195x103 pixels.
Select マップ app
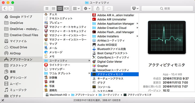[x=67, y=44]
